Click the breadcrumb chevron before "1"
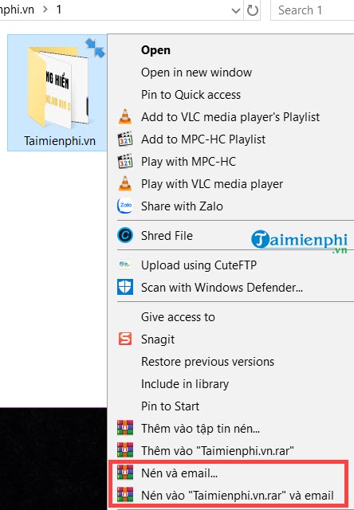The width and height of the screenshot is (354, 510). coord(45,10)
